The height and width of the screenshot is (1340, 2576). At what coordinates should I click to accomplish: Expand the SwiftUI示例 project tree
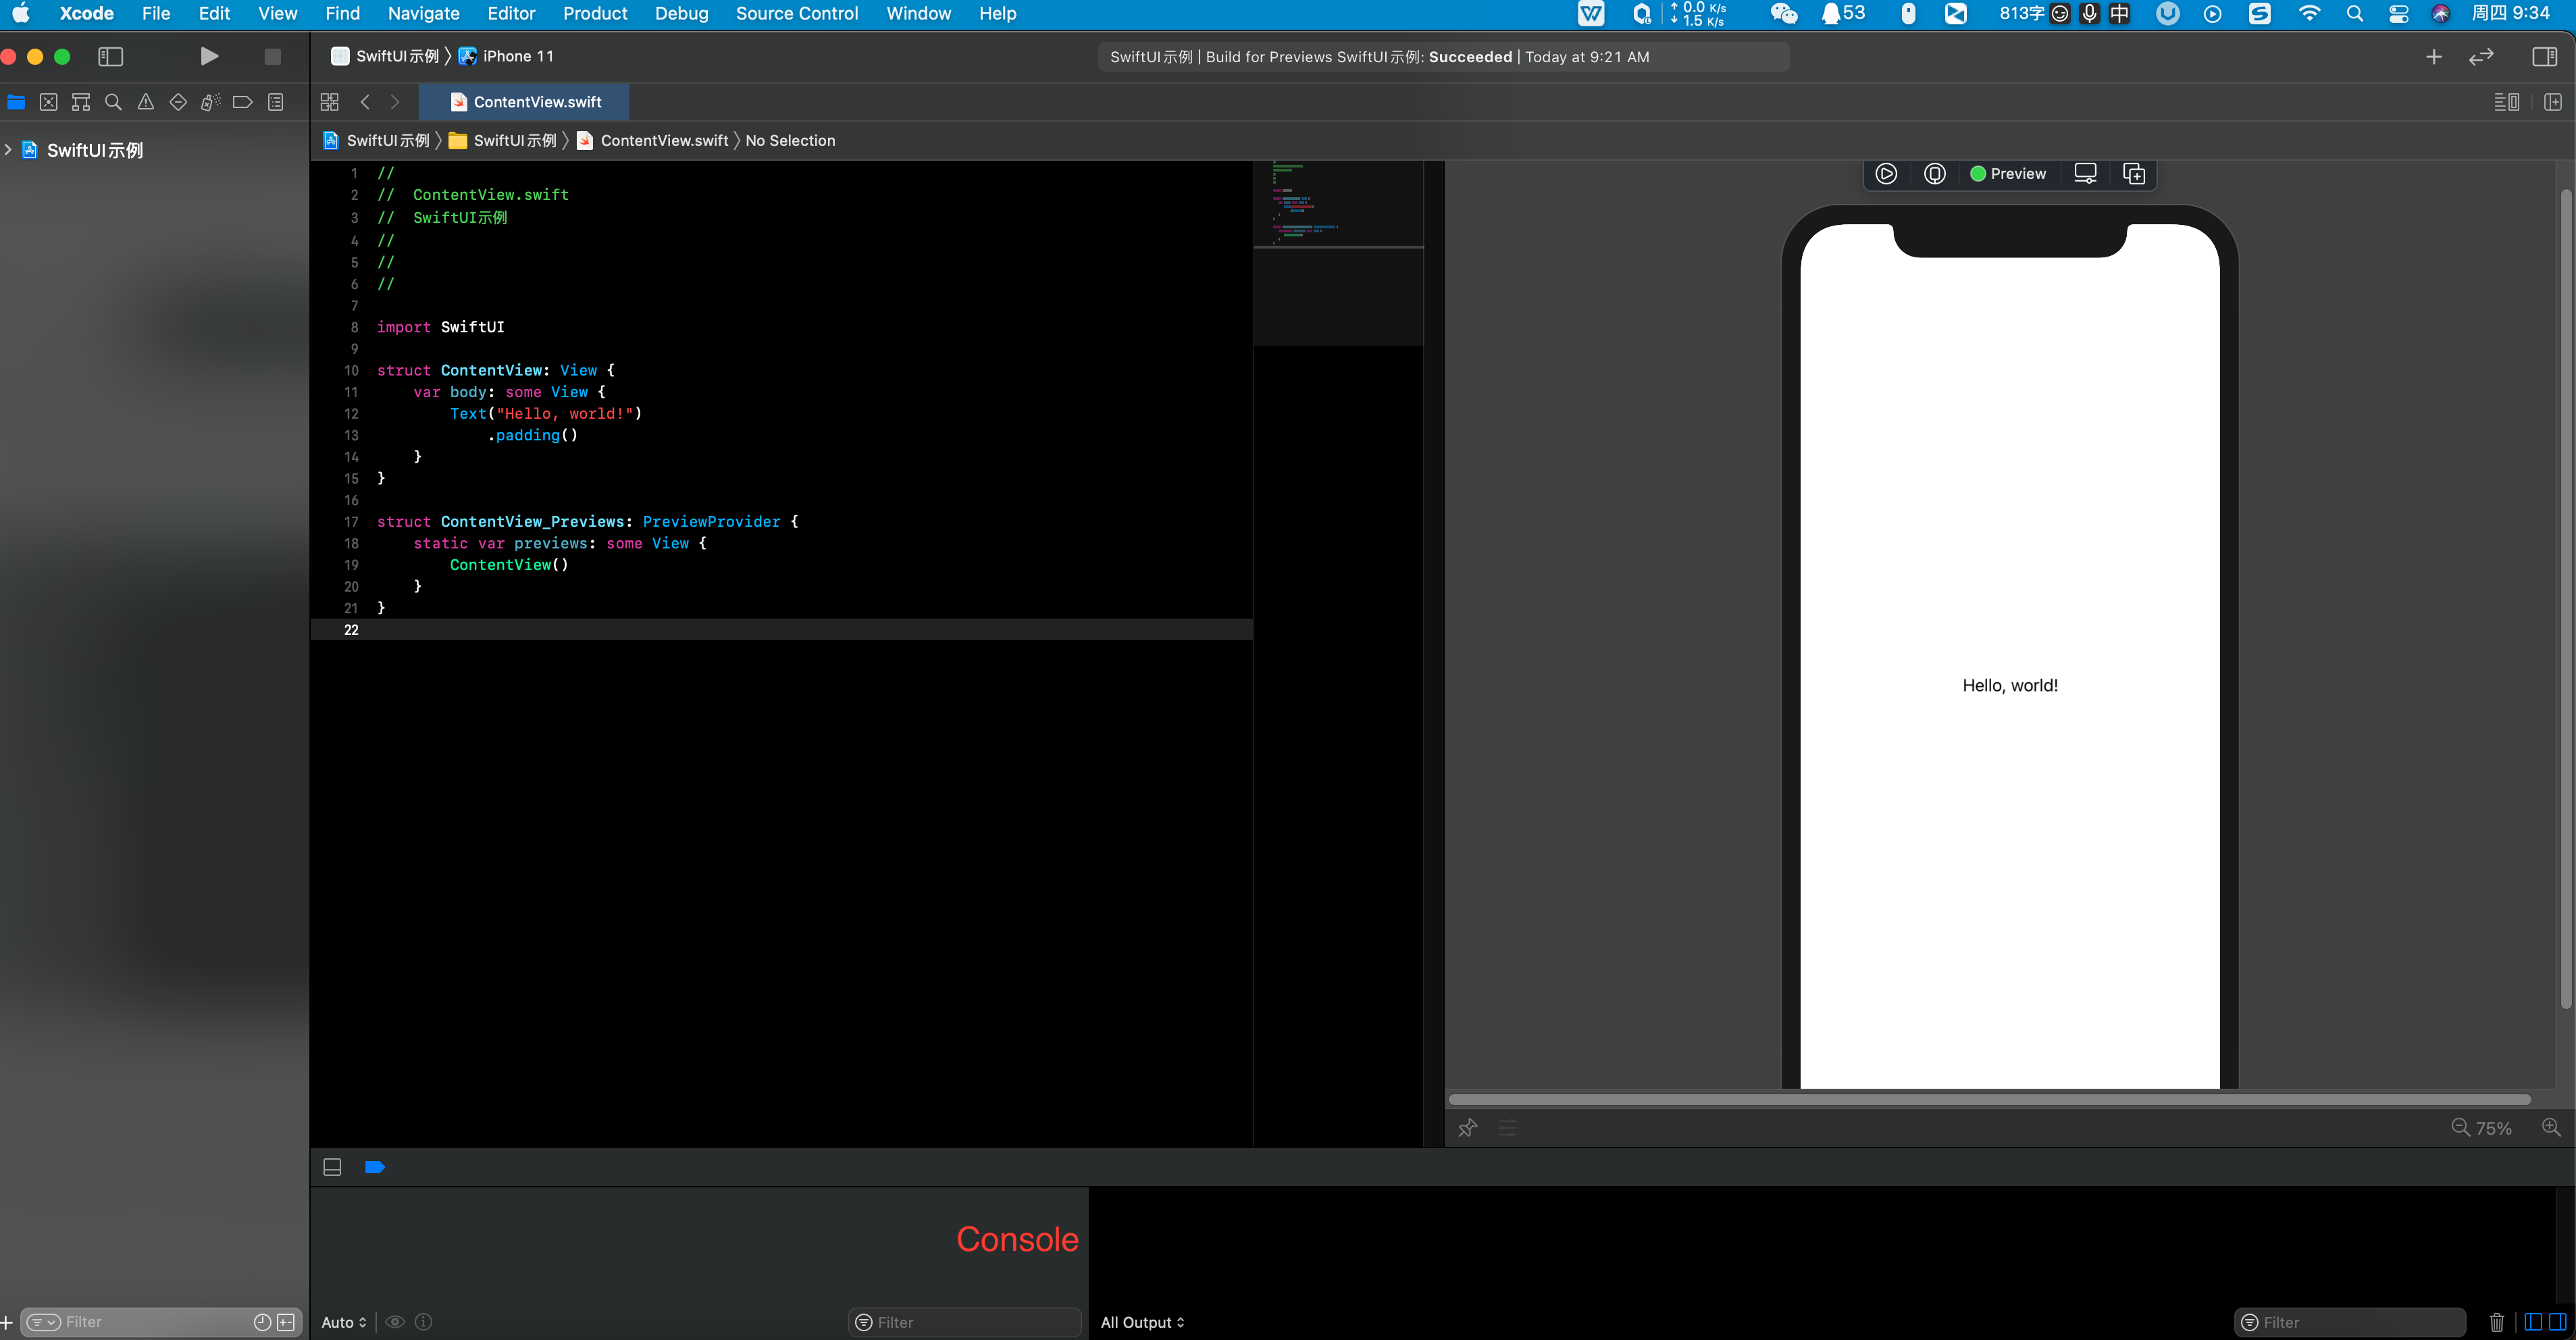pyautogui.click(x=8, y=150)
